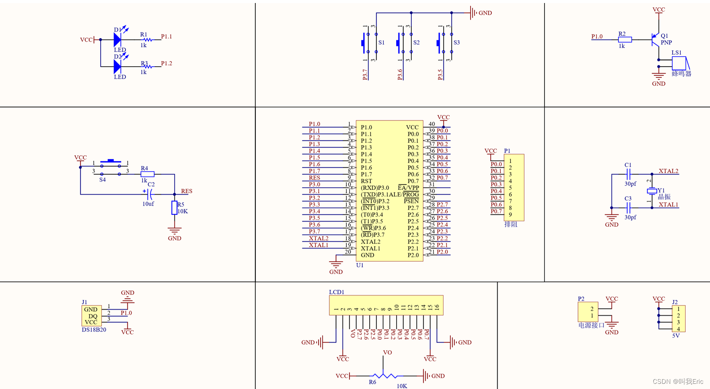Image resolution: width=710 pixels, height=389 pixels.
Task: Select the R6 potentiometer
Action: tap(384, 375)
